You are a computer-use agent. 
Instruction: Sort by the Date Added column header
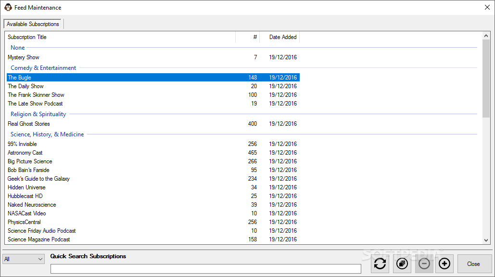click(279, 37)
